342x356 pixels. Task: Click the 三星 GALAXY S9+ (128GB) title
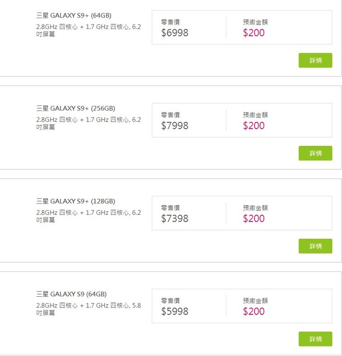(x=75, y=201)
